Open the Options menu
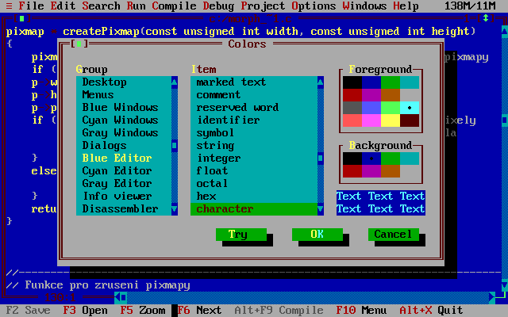 pos(314,6)
